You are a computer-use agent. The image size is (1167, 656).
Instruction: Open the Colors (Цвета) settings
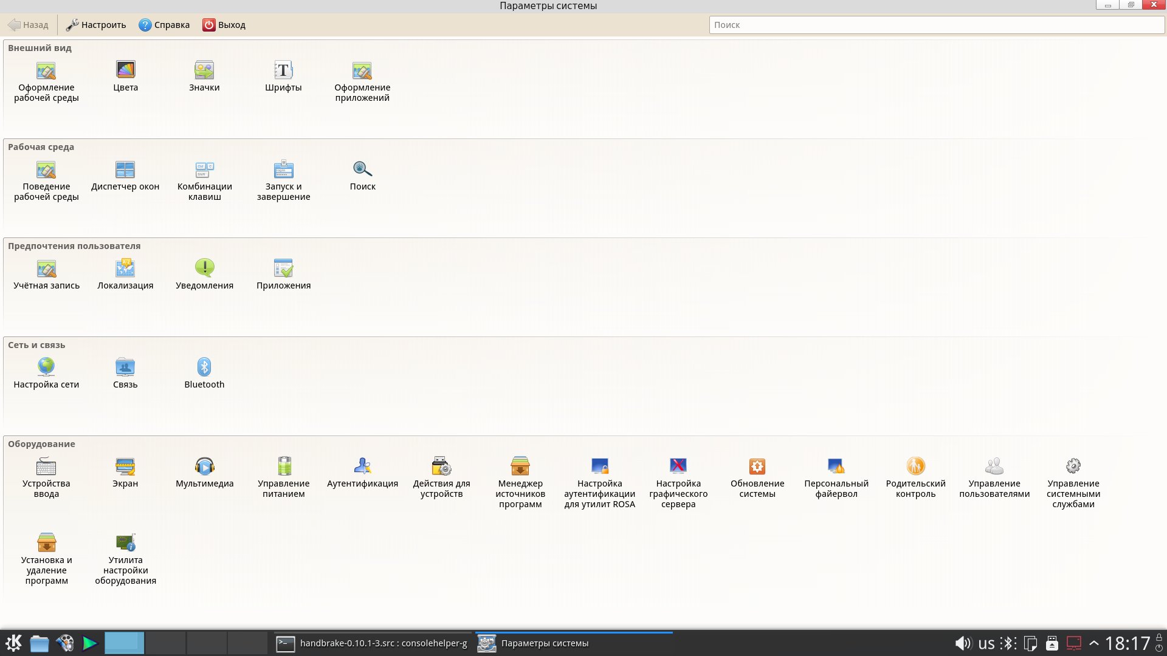125,76
